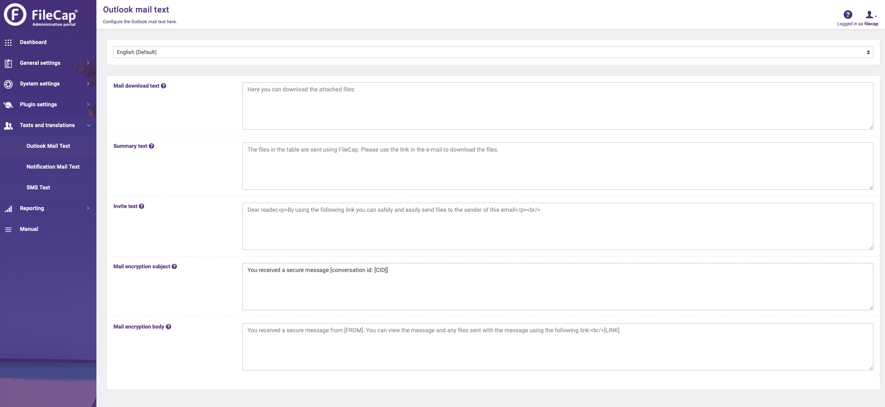Click the help icon beside Mail encryption subject

[x=174, y=266]
